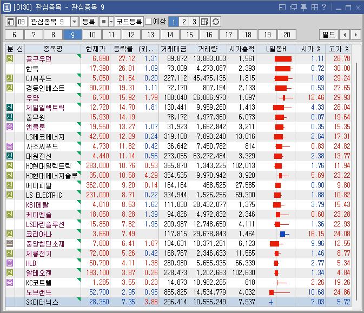Sort by the 거래량 column header
The image size is (364, 313).
pyautogui.click(x=208, y=49)
